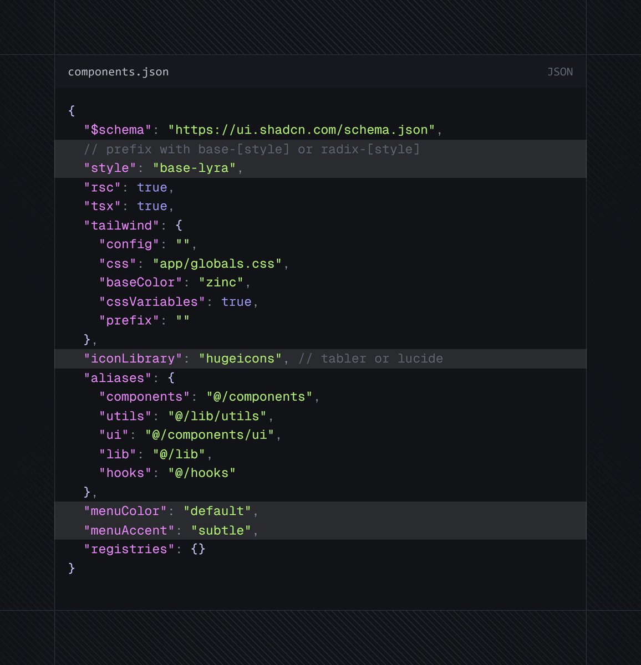Select the "hugeicons" value
Image resolution: width=641 pixels, height=665 pixels.
coord(240,359)
